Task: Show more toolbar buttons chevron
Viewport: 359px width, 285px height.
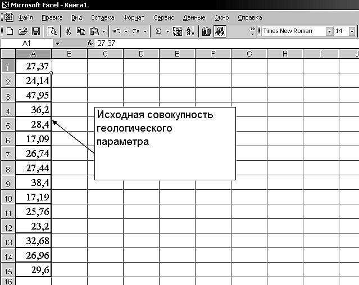Action: coord(252,31)
